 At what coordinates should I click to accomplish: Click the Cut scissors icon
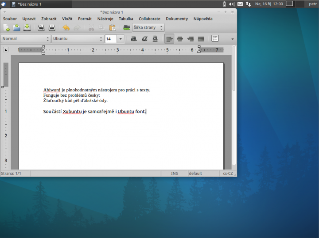(91, 27)
